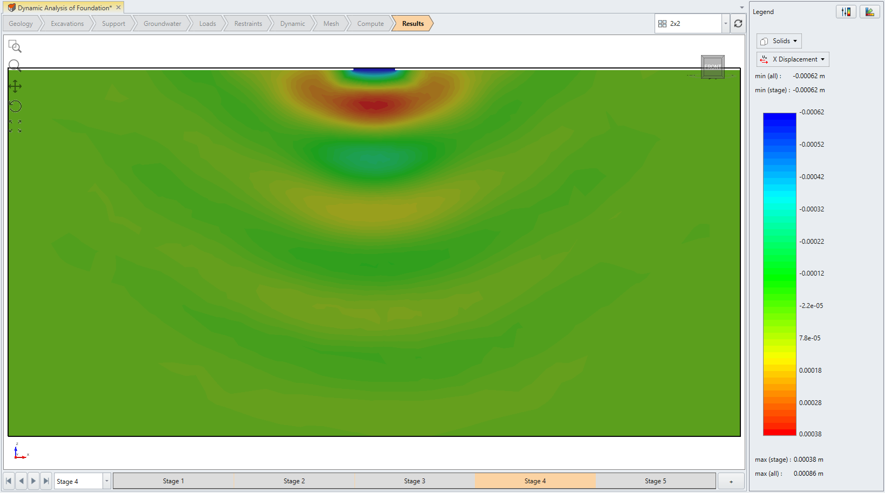Expand the Stage 4 selector dropdown
885x493 pixels.
pos(107,481)
